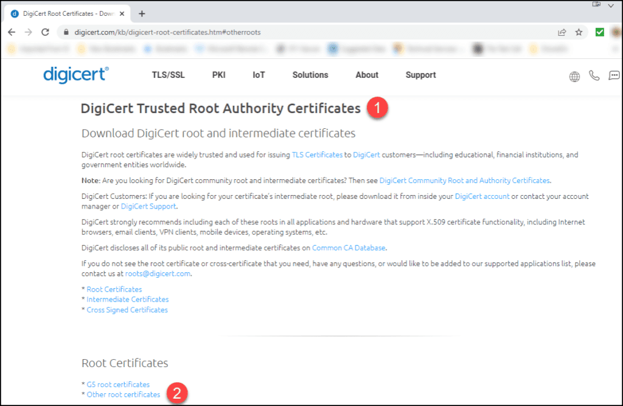Viewport: 623px width, 406px height.
Task: Click the bold 'Note:' text
Action: (x=91, y=181)
